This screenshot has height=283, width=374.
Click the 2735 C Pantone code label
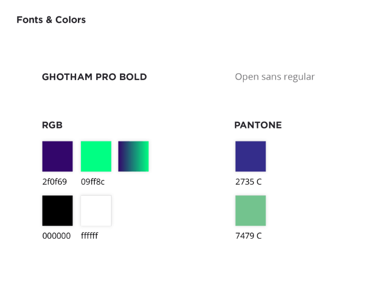point(248,182)
